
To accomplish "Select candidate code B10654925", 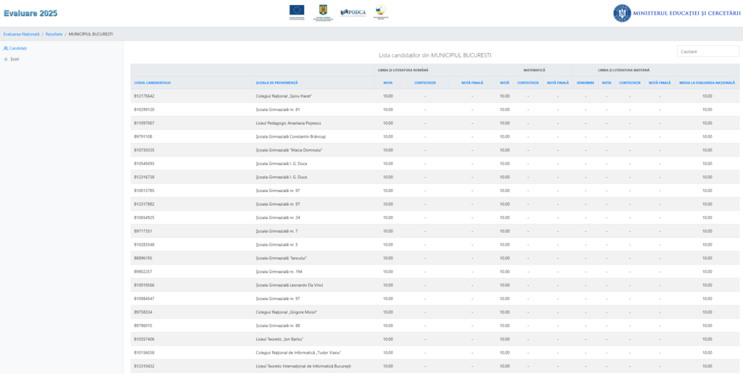I will pos(144,217).
